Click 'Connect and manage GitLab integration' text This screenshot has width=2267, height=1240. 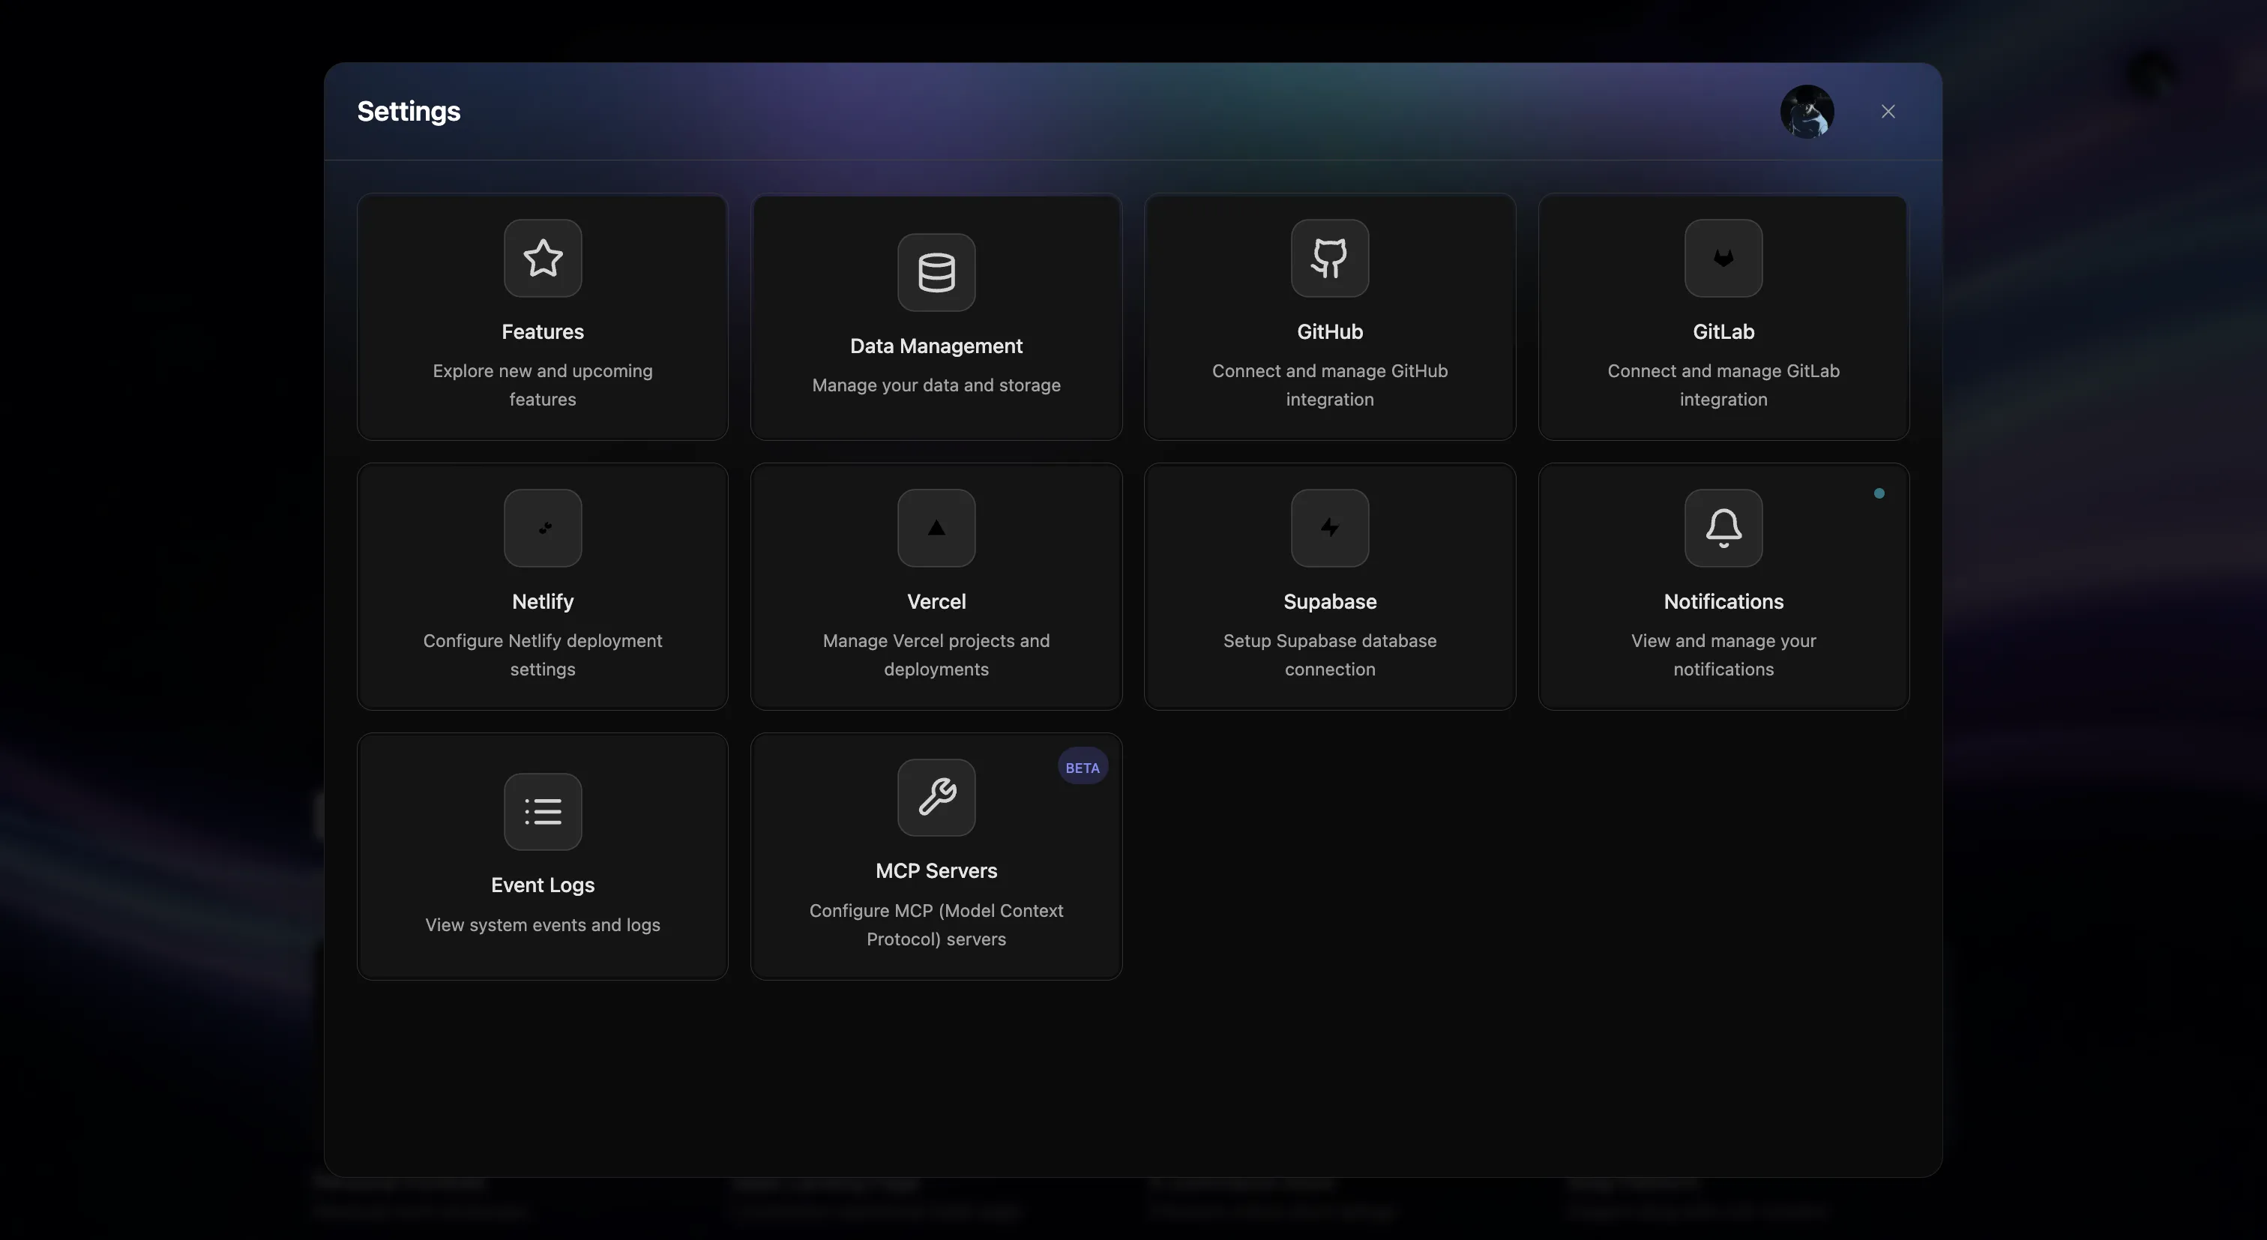[1723, 385]
